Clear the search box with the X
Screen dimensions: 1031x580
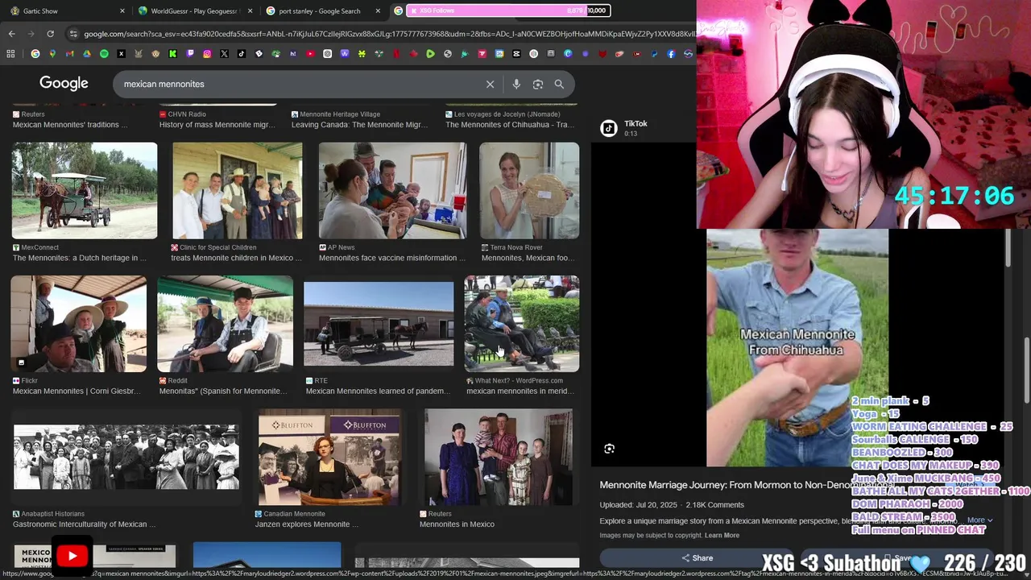click(x=490, y=84)
